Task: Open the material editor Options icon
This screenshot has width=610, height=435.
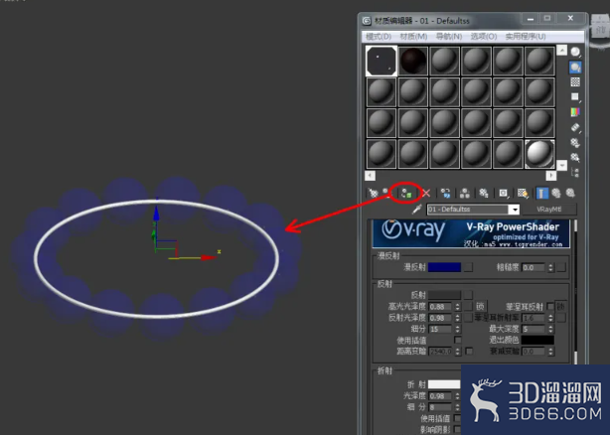Action: tap(575, 143)
